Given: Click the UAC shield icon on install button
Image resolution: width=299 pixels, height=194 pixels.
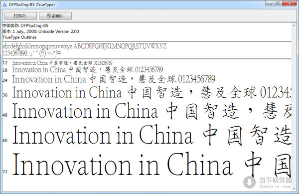Looking at the screenshot, I should (49, 16).
